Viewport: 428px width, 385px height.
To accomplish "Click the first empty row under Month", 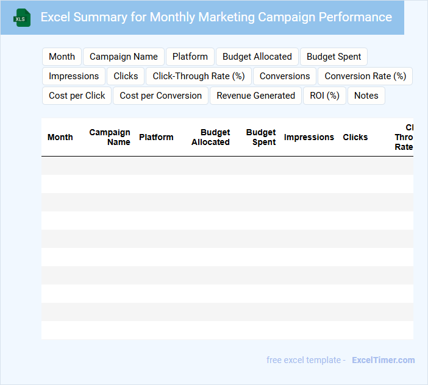I will click(x=60, y=166).
